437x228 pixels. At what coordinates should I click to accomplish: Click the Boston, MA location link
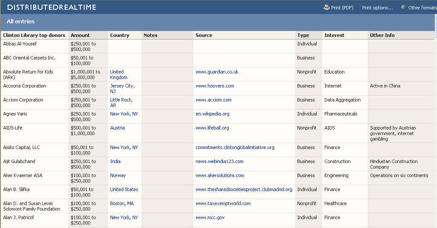[x=122, y=203]
